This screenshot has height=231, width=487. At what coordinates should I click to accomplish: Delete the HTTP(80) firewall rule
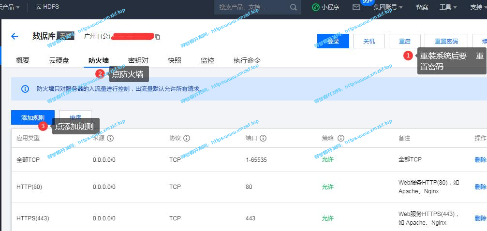point(481,187)
